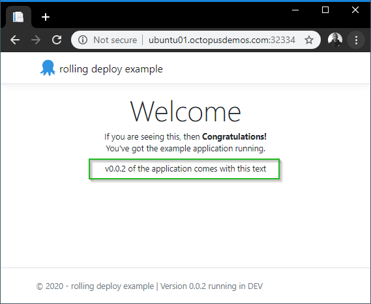
Task: Click the forward navigation arrow
Action: 36,40
